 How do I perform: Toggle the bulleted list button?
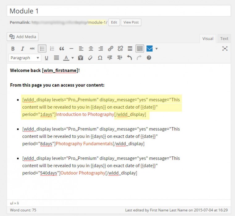click(x=42, y=49)
